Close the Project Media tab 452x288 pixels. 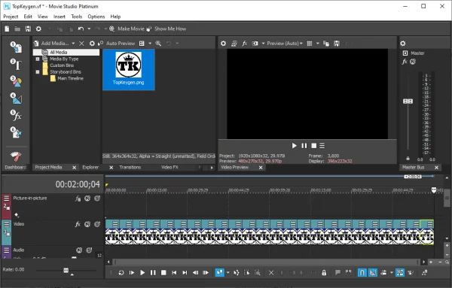[x=74, y=168]
